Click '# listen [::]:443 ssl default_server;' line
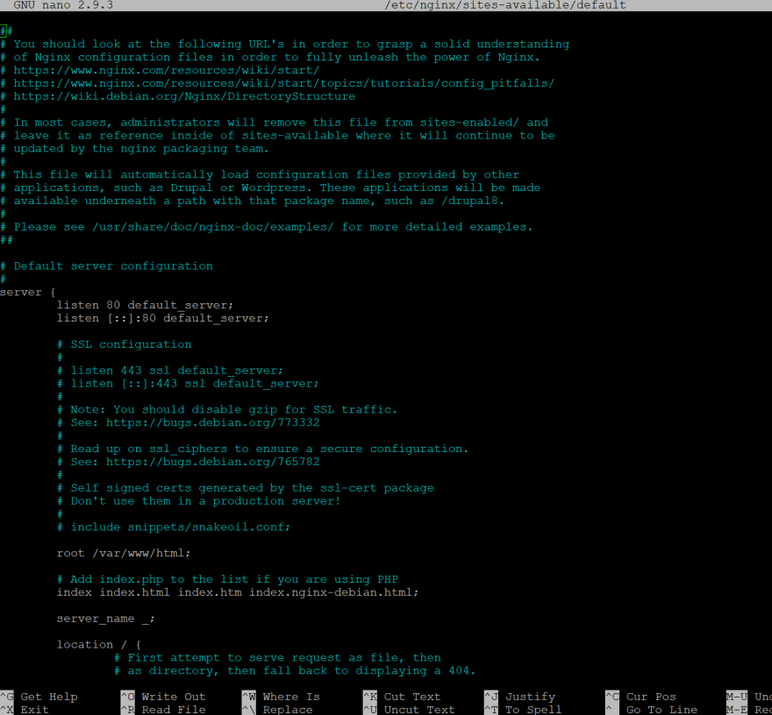This screenshot has height=715, width=772. pyautogui.click(x=188, y=384)
